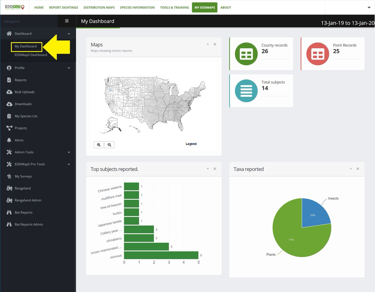Open the Bat Reports Admin link
The image size is (375, 292).
29,224
